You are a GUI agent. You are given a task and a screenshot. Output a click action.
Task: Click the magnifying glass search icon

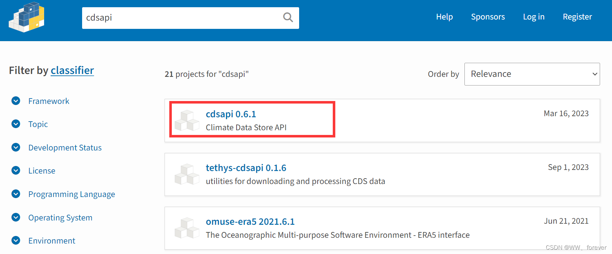click(288, 17)
